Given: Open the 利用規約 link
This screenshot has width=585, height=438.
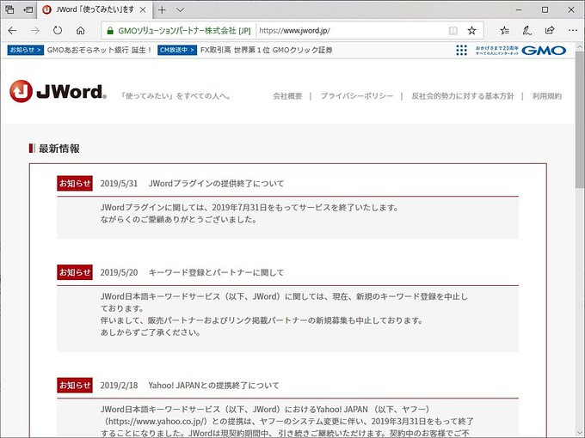Looking at the screenshot, I should (x=546, y=96).
